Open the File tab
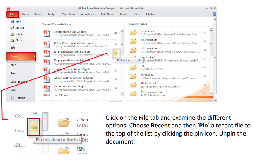The image size is (255, 160). (12, 14)
